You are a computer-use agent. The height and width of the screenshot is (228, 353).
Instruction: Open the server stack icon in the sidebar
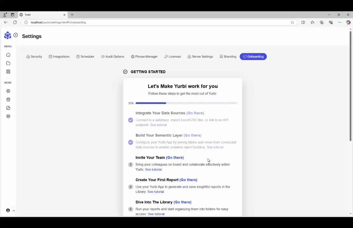pyautogui.click(x=8, y=72)
